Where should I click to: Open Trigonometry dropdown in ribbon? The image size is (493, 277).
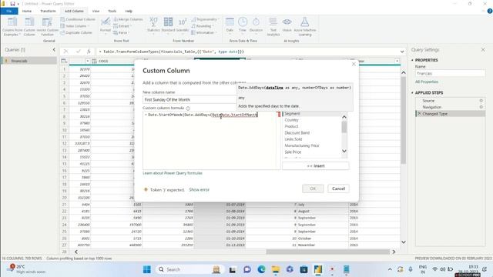[205, 19]
